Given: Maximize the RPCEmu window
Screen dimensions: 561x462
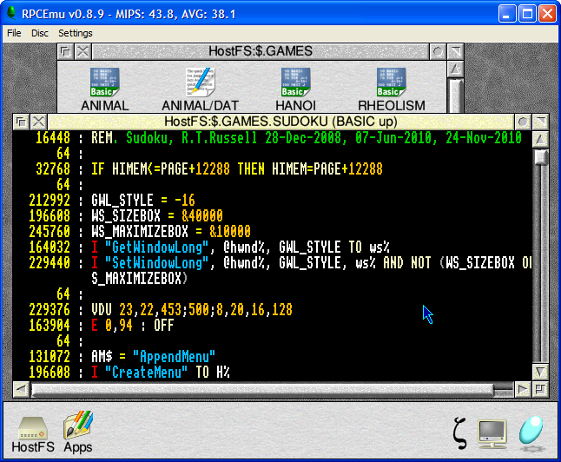Looking at the screenshot, I should 527,14.
